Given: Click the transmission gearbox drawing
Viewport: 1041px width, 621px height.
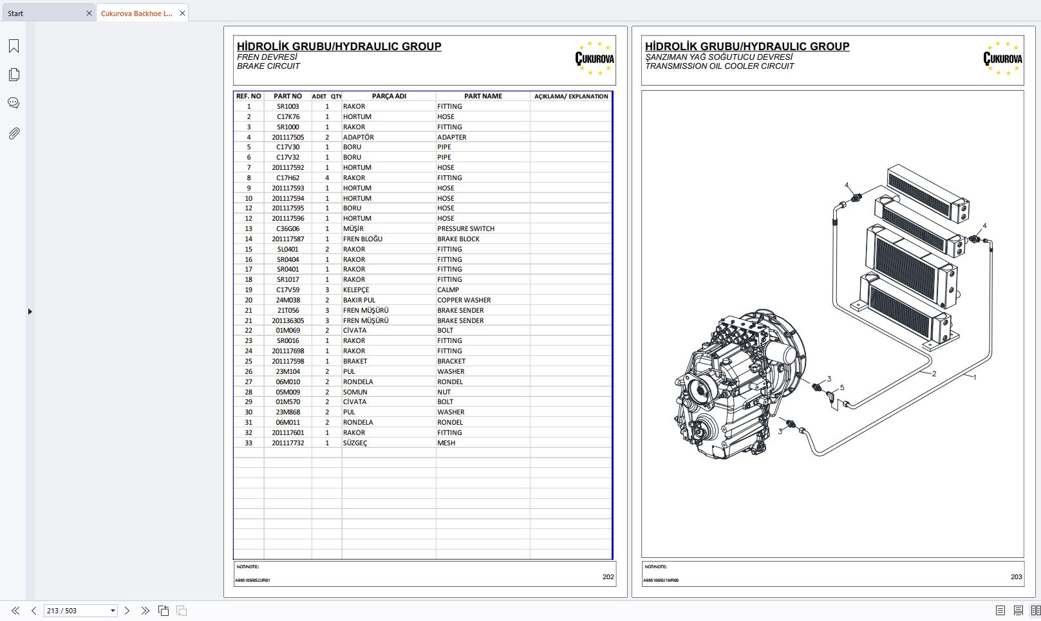Looking at the screenshot, I should (740, 383).
